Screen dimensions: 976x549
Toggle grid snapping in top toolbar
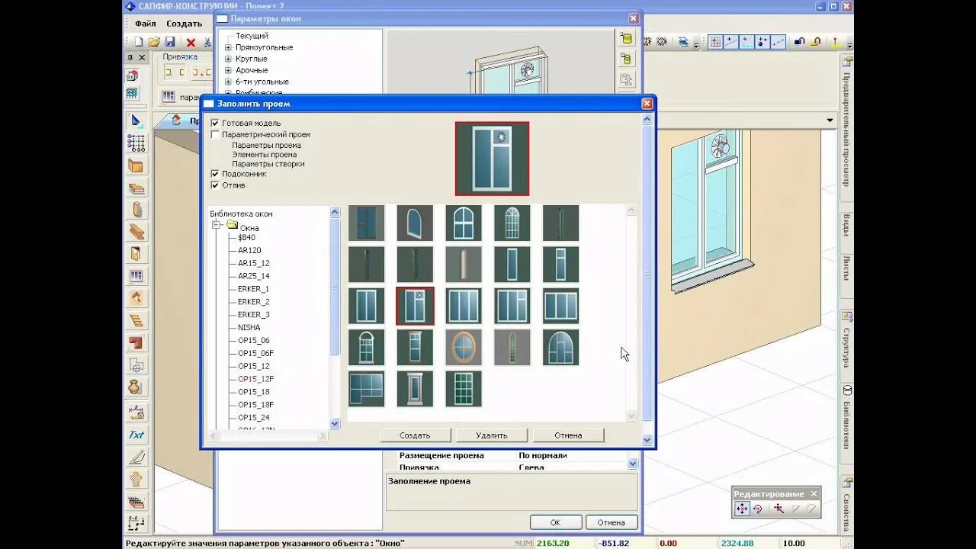point(715,42)
